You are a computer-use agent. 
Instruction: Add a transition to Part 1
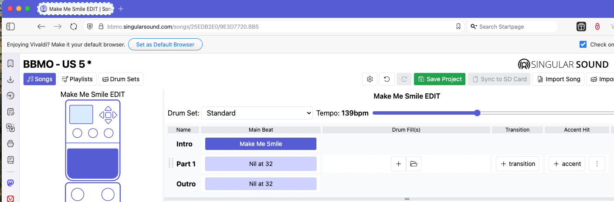[518, 164]
